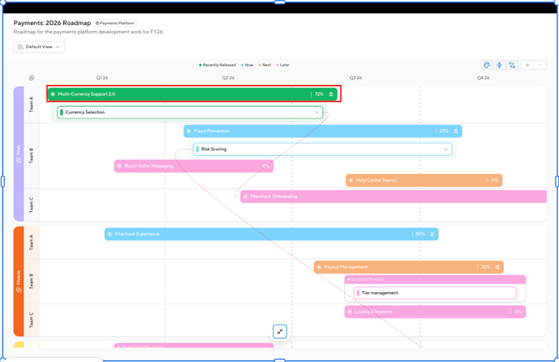Click the Recently Released legend entry
Viewport: 559px width, 362px height.
click(x=218, y=65)
